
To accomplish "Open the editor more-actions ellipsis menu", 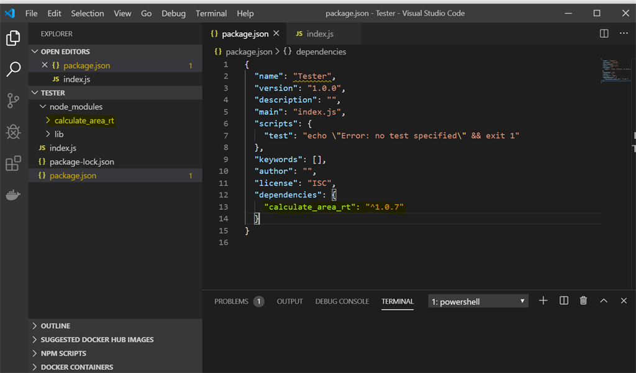I will (624, 33).
